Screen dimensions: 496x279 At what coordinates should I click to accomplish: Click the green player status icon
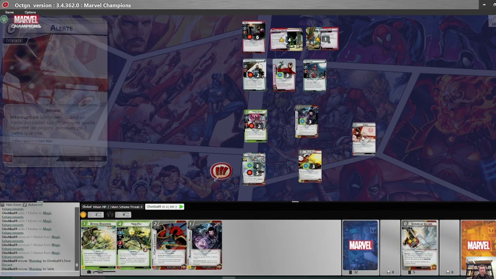click(4, 19)
